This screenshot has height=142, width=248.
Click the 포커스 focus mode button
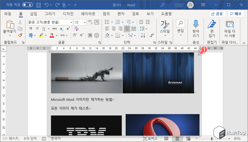[150, 139]
